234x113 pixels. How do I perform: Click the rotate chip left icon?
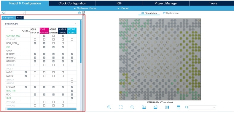(144, 107)
